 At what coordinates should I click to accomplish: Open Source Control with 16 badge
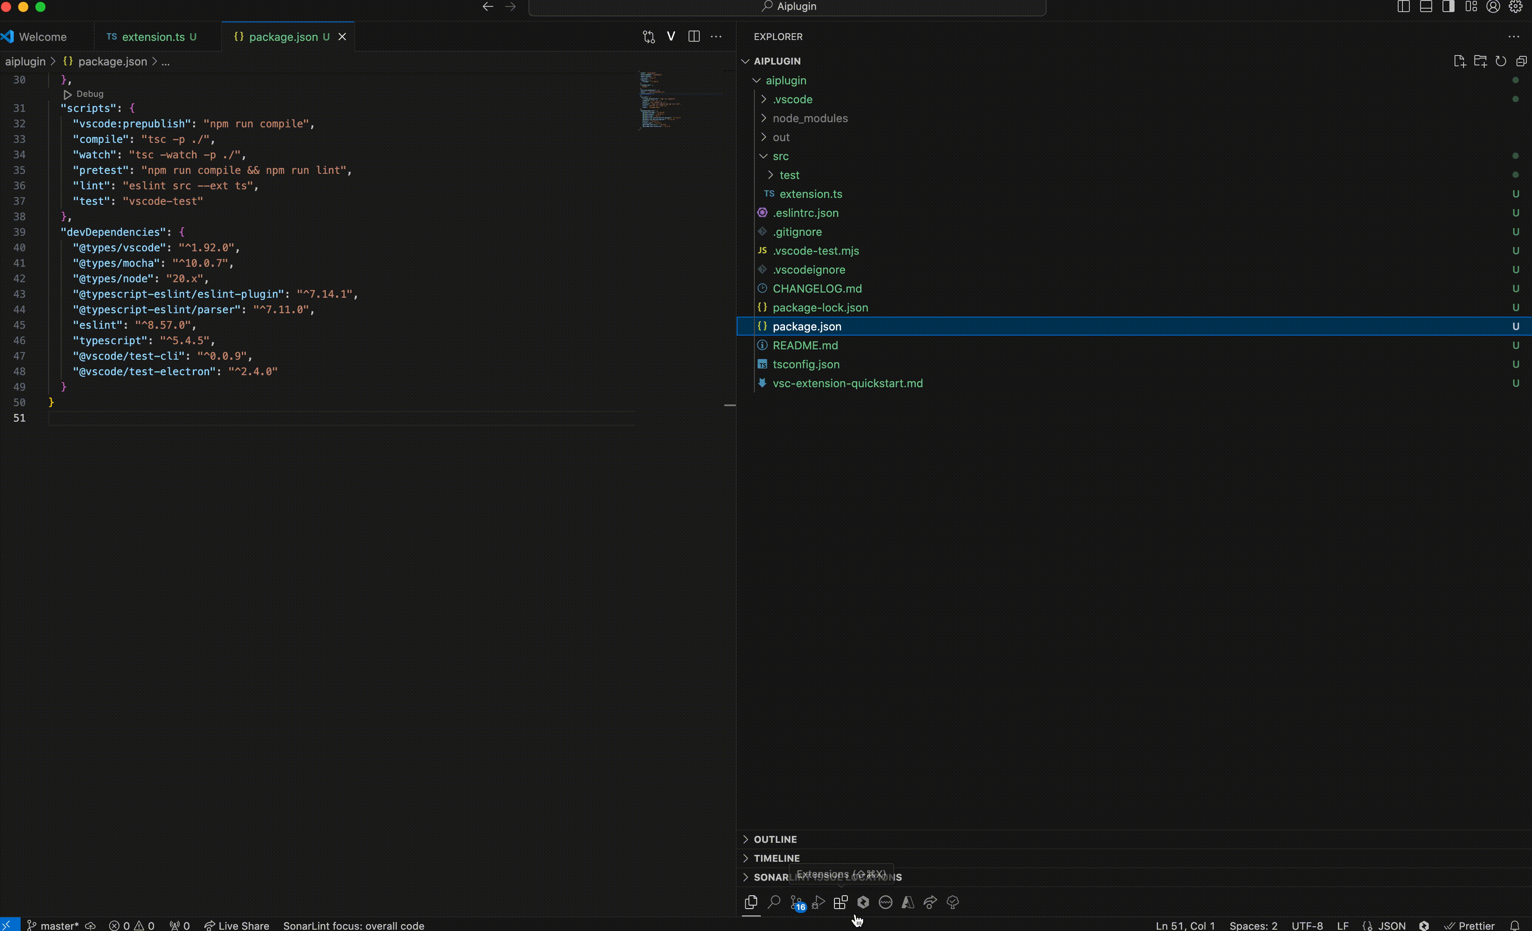click(x=798, y=903)
